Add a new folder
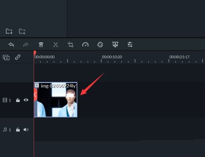This screenshot has height=157, width=205. tap(9, 31)
